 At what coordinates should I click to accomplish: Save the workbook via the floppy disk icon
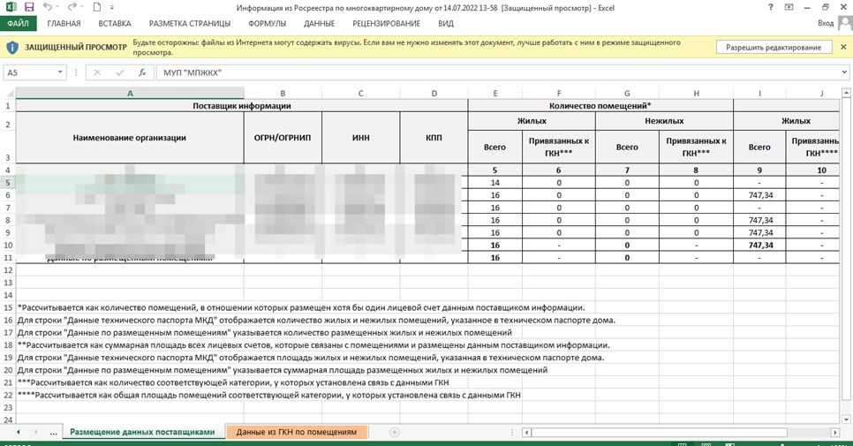[x=29, y=8]
